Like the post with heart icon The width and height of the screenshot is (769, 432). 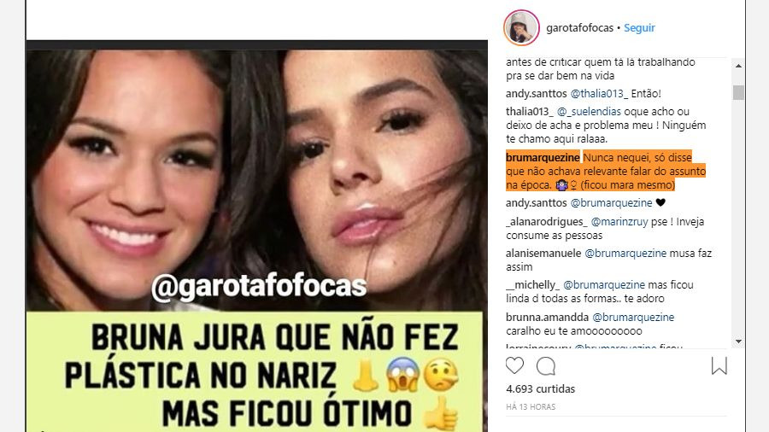(514, 365)
